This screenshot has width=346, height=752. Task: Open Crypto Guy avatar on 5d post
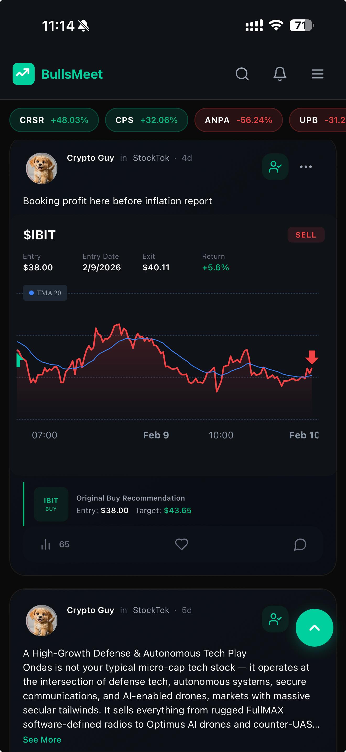[x=42, y=620]
